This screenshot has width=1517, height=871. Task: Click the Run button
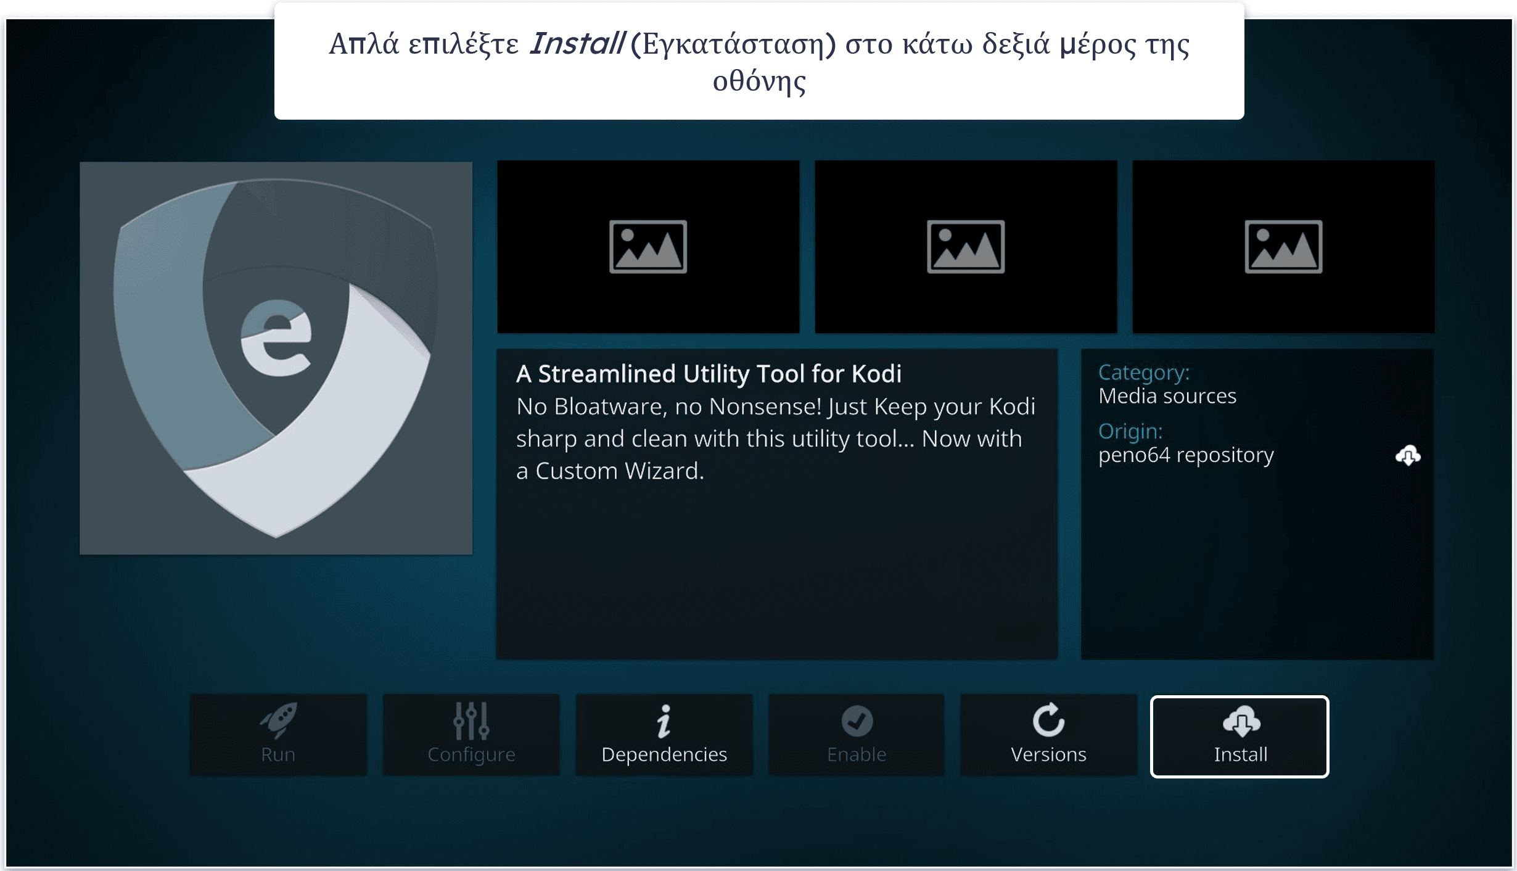[278, 735]
